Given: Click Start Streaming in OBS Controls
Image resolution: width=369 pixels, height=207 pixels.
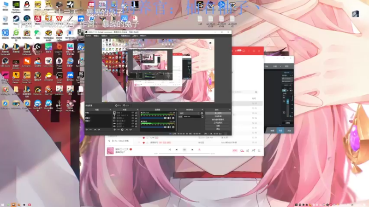Looking at the screenshot, I should pyautogui.click(x=218, y=113).
